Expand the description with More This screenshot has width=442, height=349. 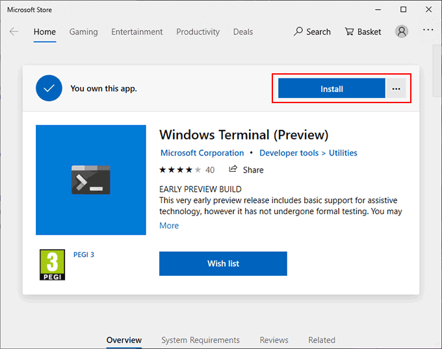click(x=169, y=226)
